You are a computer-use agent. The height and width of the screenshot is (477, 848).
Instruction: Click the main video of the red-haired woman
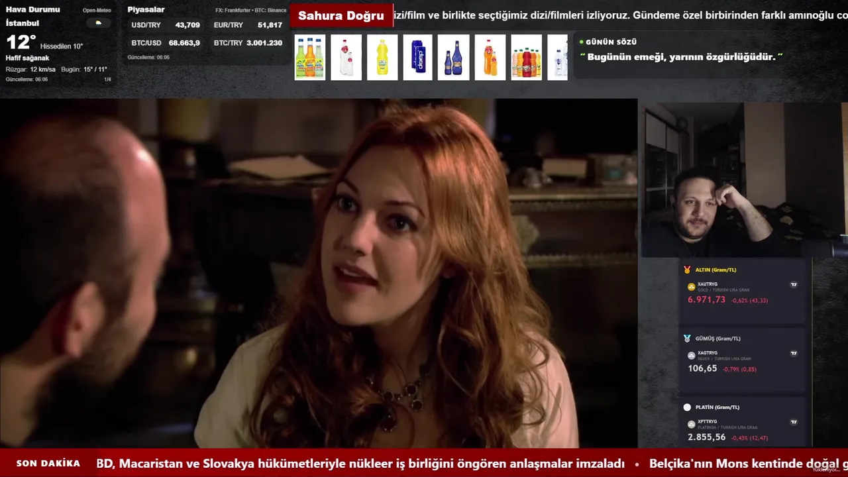pyautogui.click(x=319, y=273)
